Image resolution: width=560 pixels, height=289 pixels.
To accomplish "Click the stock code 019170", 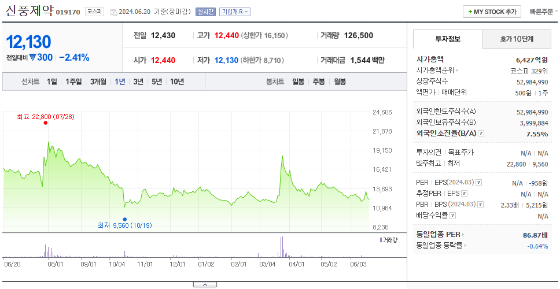I will tap(68, 13).
